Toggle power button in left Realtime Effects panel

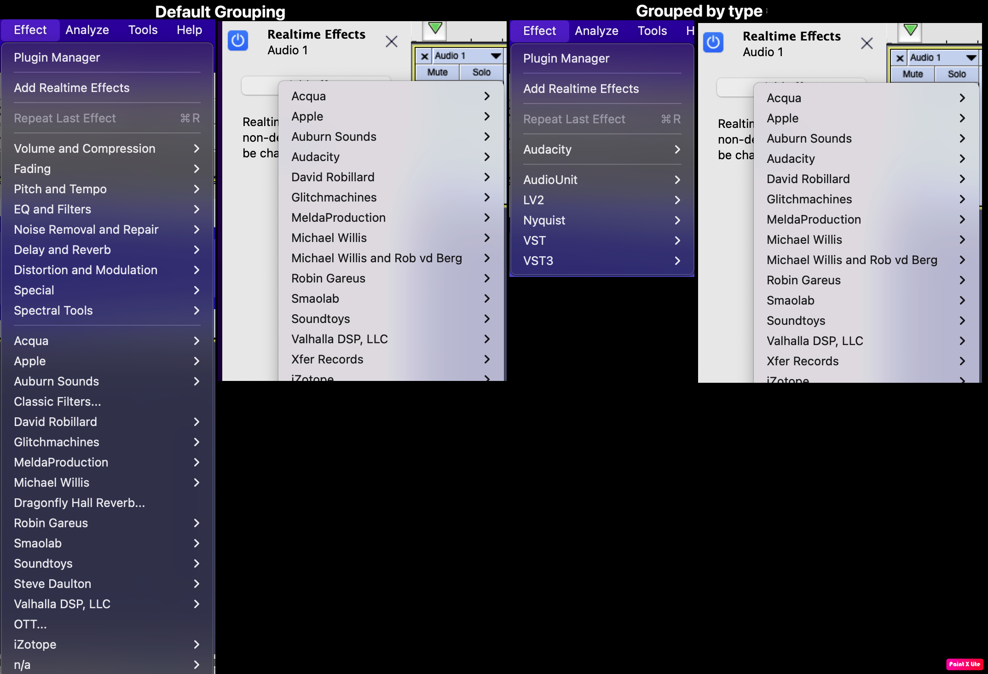coord(238,41)
